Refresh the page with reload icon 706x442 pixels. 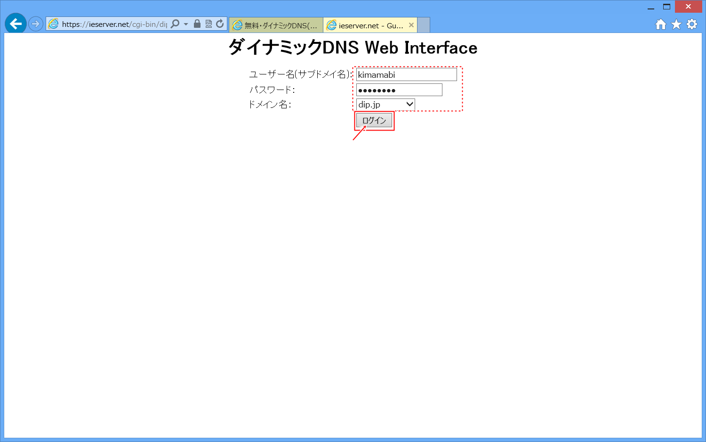220,24
